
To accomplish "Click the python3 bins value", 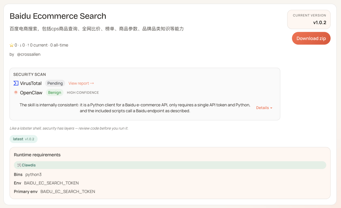I will [33, 174].
